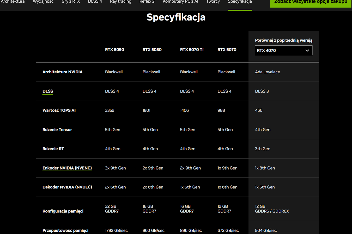Select Blackwell in the RTX 5070 column
The image size is (352, 234).
tap(226, 72)
